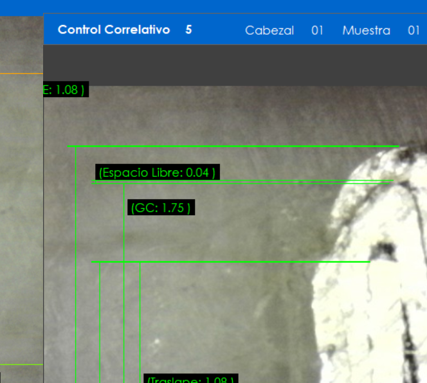Select the topmost long green horizontal line
Viewport: 427px width, 383px height.
(232, 147)
